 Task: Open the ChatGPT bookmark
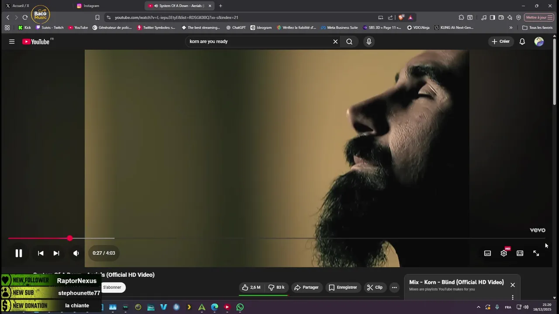pyautogui.click(x=236, y=27)
